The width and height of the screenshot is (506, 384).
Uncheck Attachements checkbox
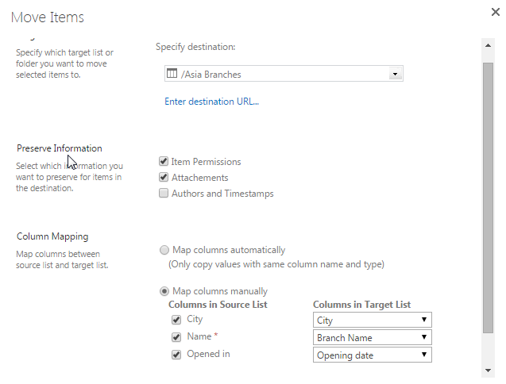[x=164, y=177]
